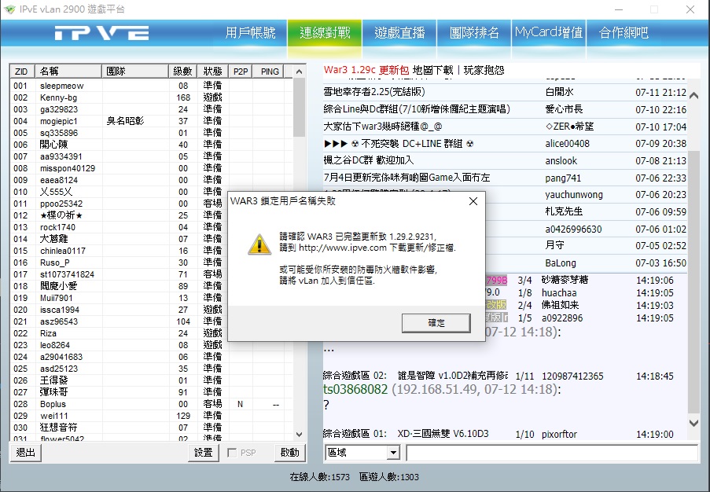Click the warning icon in the dialog
The width and height of the screenshot is (710, 492).
(259, 245)
